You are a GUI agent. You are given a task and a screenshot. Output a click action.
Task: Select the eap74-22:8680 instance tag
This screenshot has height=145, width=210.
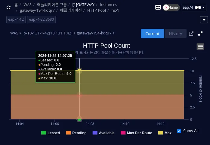click(x=41, y=20)
